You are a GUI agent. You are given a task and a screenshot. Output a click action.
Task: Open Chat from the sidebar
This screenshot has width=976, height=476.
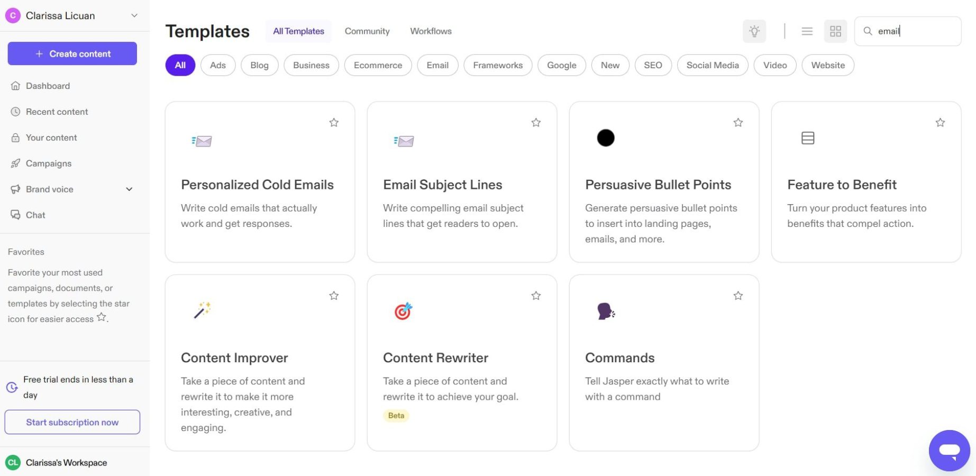[x=35, y=215]
